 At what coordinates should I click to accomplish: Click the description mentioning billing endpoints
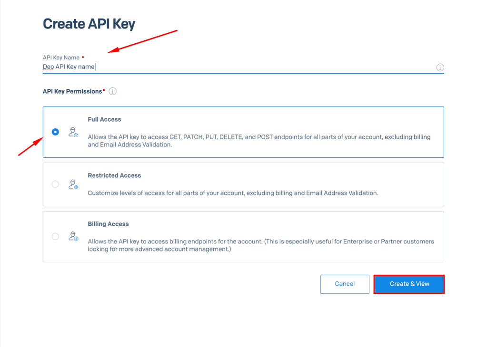pos(261,245)
